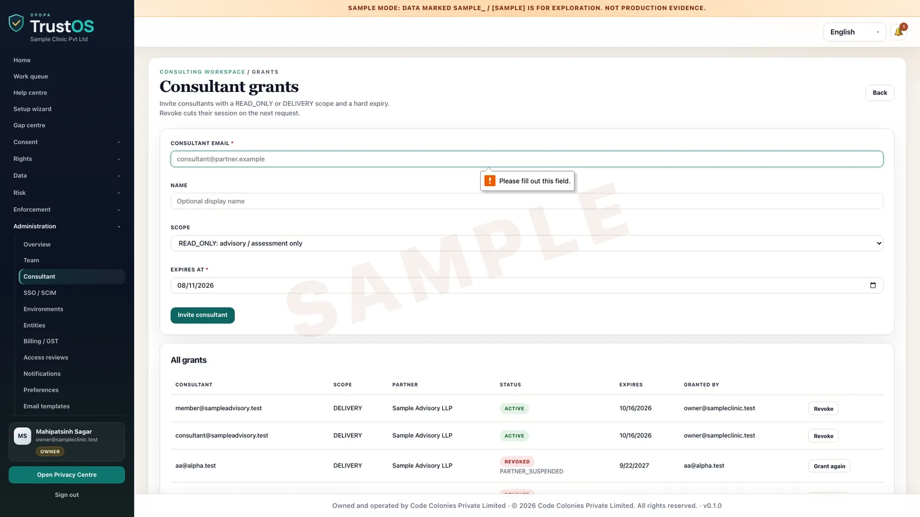Click the 9/22/2027 expiry date cell
The width and height of the screenshot is (920, 517).
(634, 466)
